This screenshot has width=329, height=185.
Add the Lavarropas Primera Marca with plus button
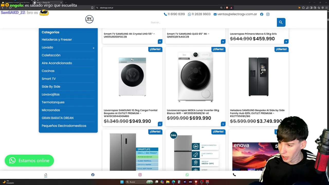point(286,42)
